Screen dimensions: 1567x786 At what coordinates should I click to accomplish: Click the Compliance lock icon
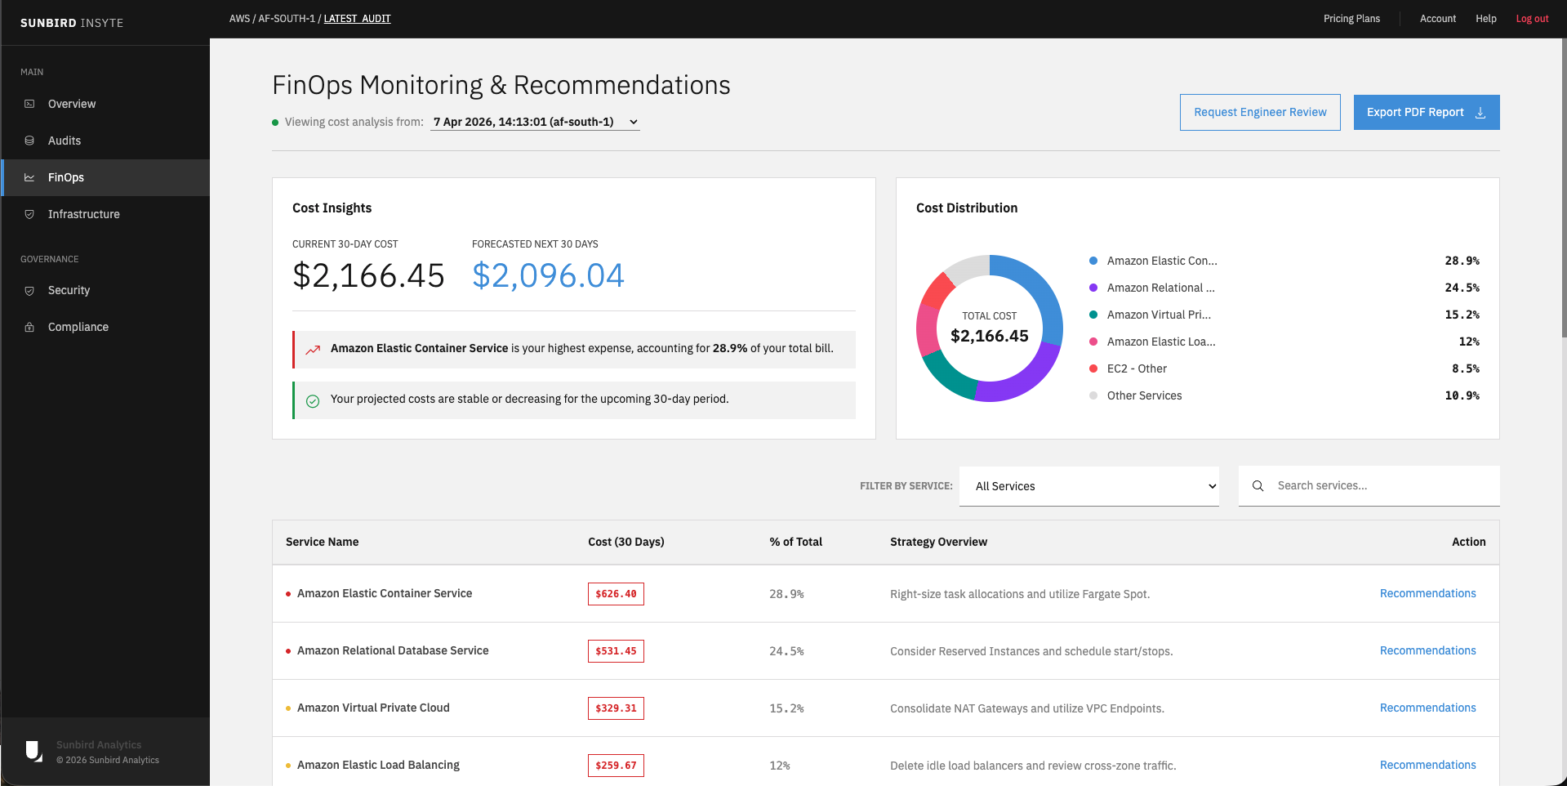[x=29, y=327]
